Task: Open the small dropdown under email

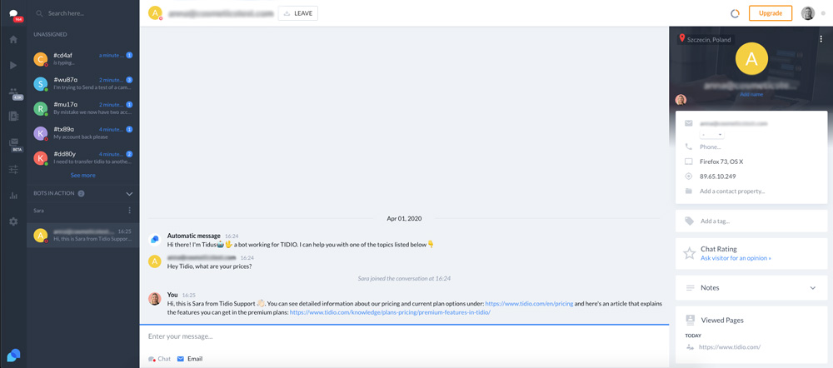Action: (x=712, y=135)
